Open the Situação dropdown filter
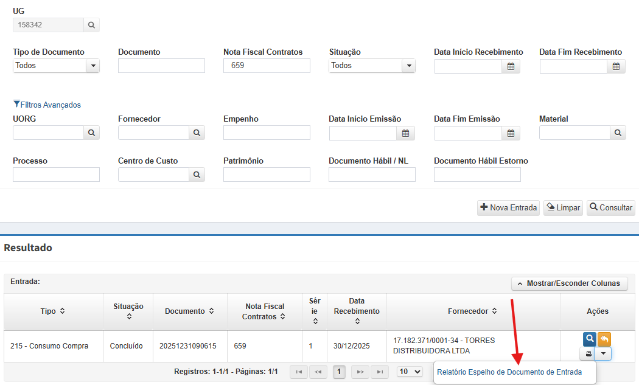 [x=408, y=66]
